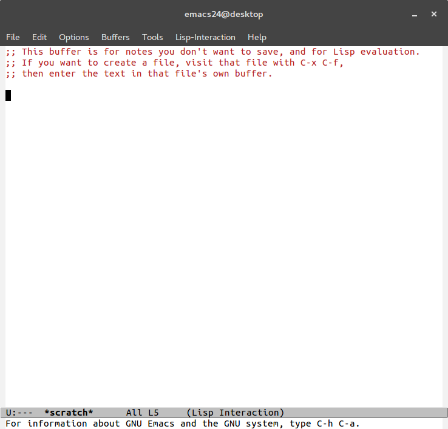The width and height of the screenshot is (448, 429).
Task: Open the Edit menu
Action: pos(39,37)
